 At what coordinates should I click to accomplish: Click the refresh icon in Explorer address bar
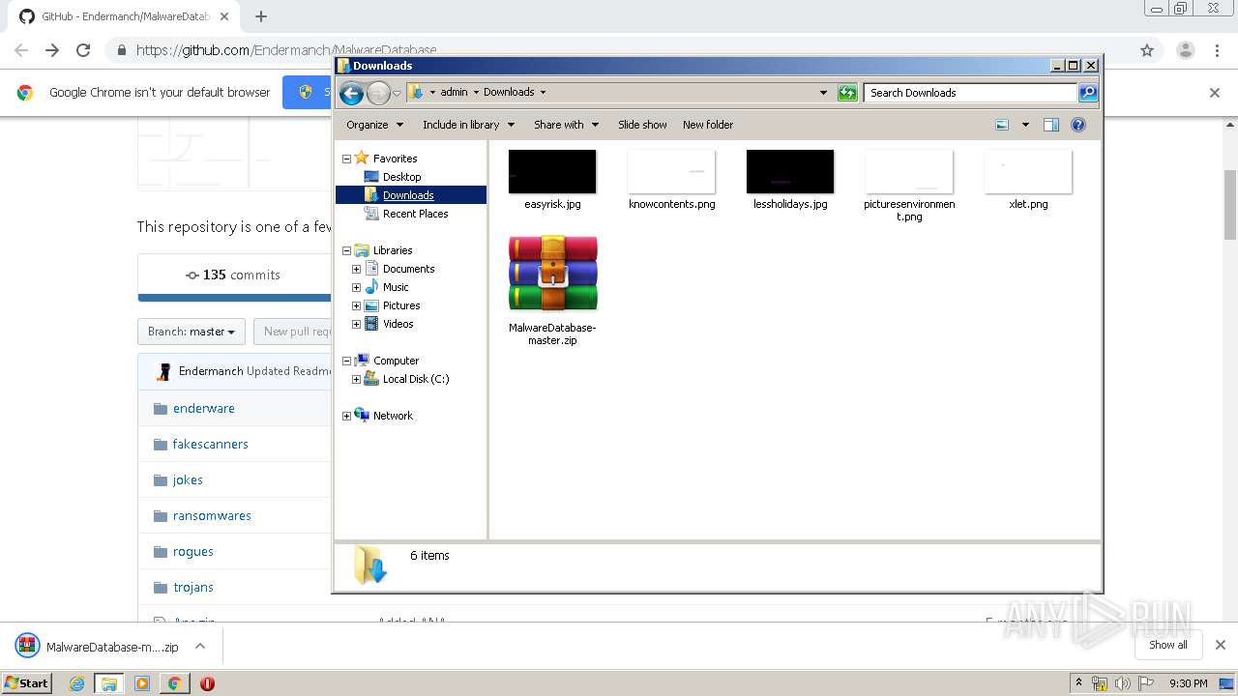847,93
